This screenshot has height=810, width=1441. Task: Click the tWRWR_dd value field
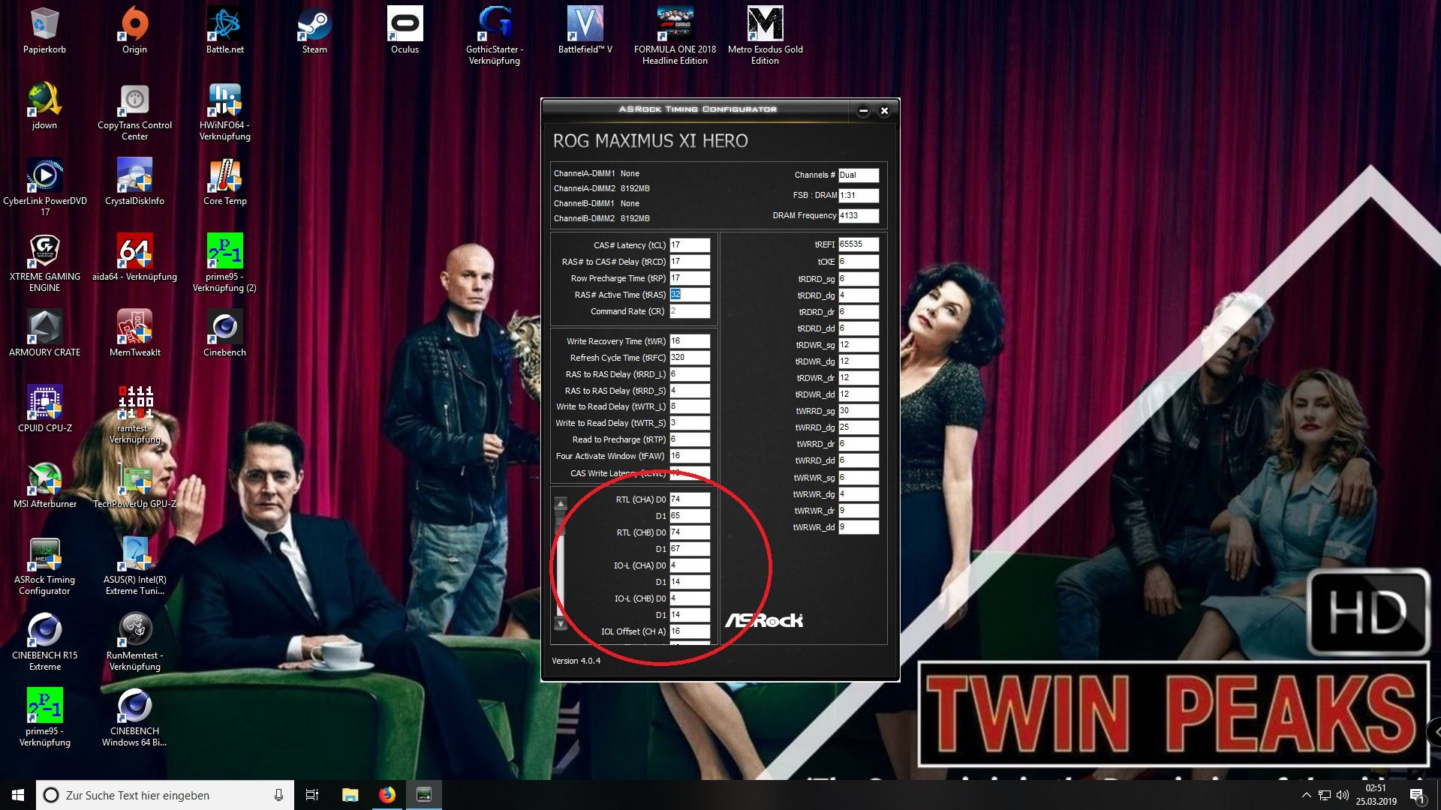point(858,527)
